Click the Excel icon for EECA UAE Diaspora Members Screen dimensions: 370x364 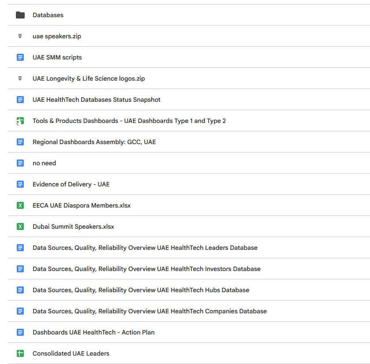point(20,205)
